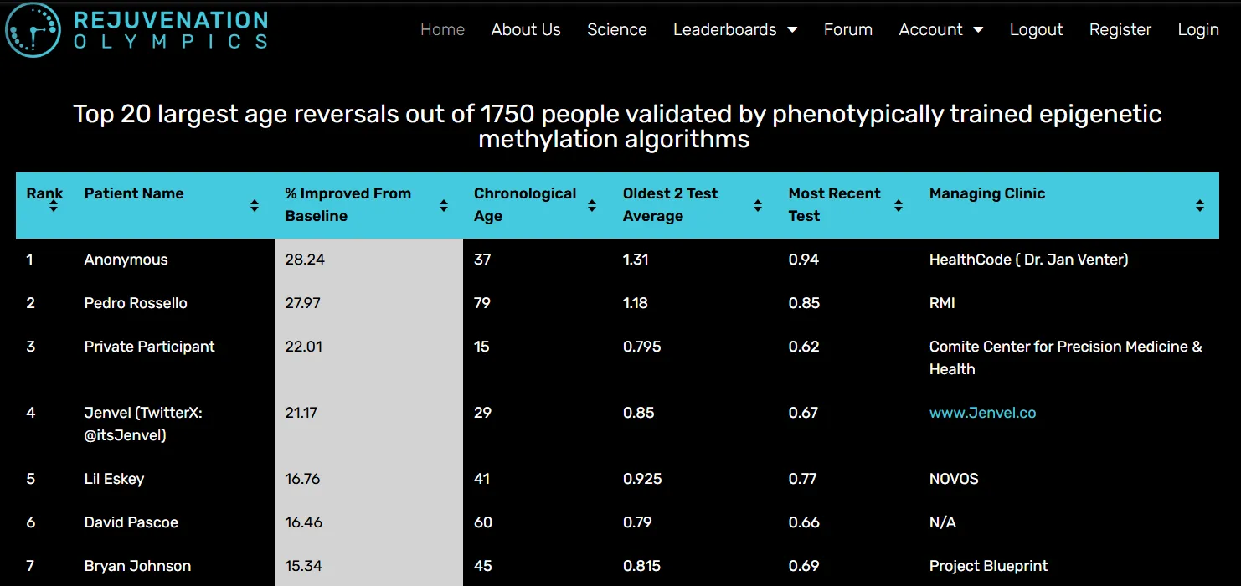The height and width of the screenshot is (586, 1241).
Task: Click the Top 20 largest age reversals heading
Action: 618,126
